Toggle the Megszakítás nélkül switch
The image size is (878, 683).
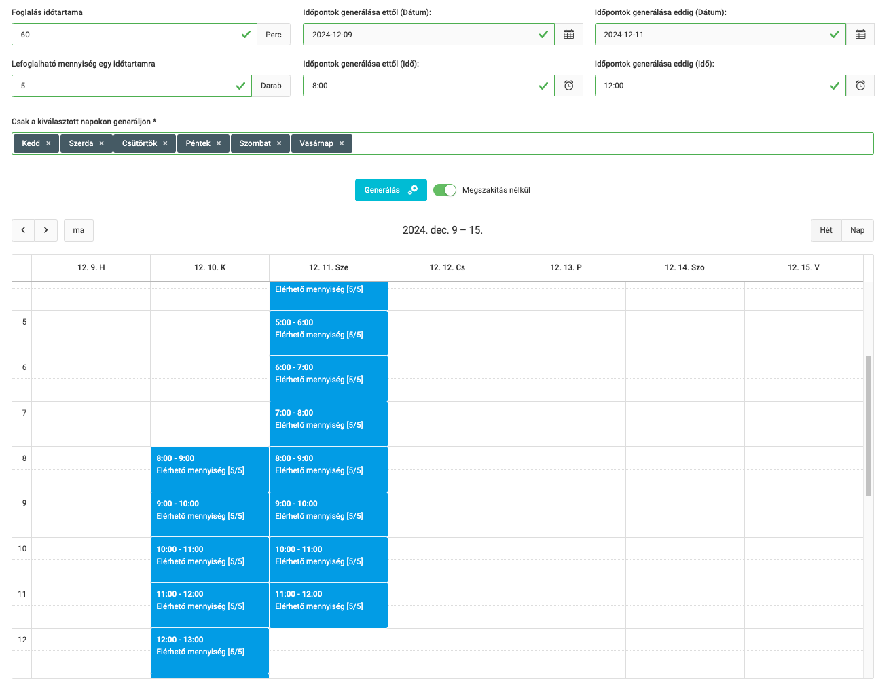(x=445, y=190)
